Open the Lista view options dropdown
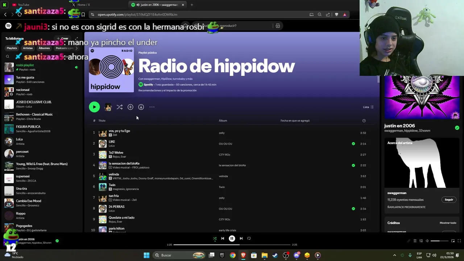The height and width of the screenshot is (261, 464). click(x=368, y=107)
